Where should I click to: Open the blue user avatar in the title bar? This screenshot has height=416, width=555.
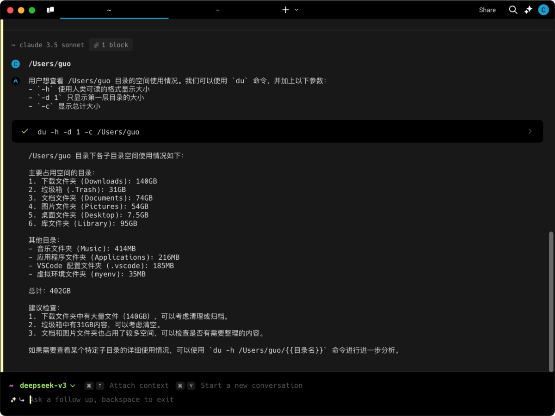543,10
